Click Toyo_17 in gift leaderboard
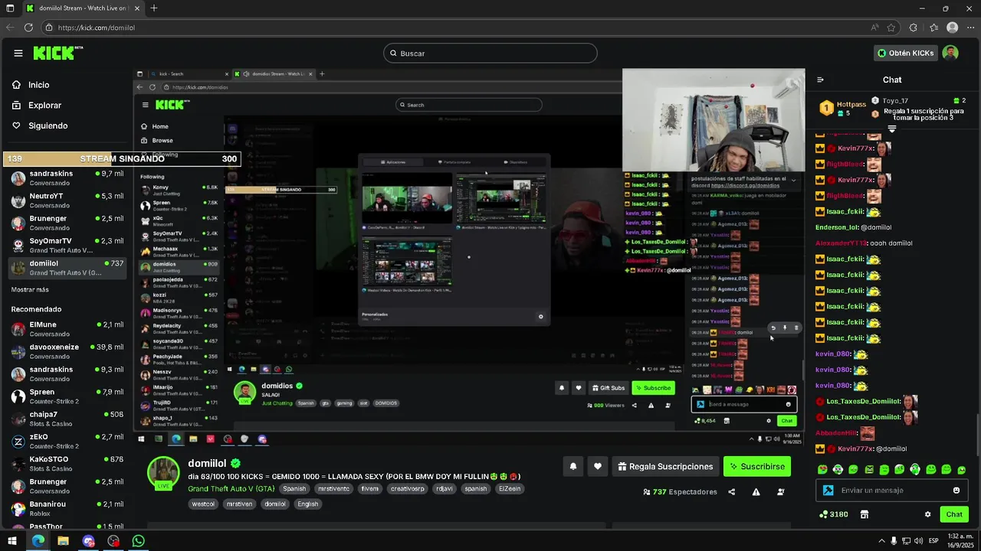 (918, 101)
